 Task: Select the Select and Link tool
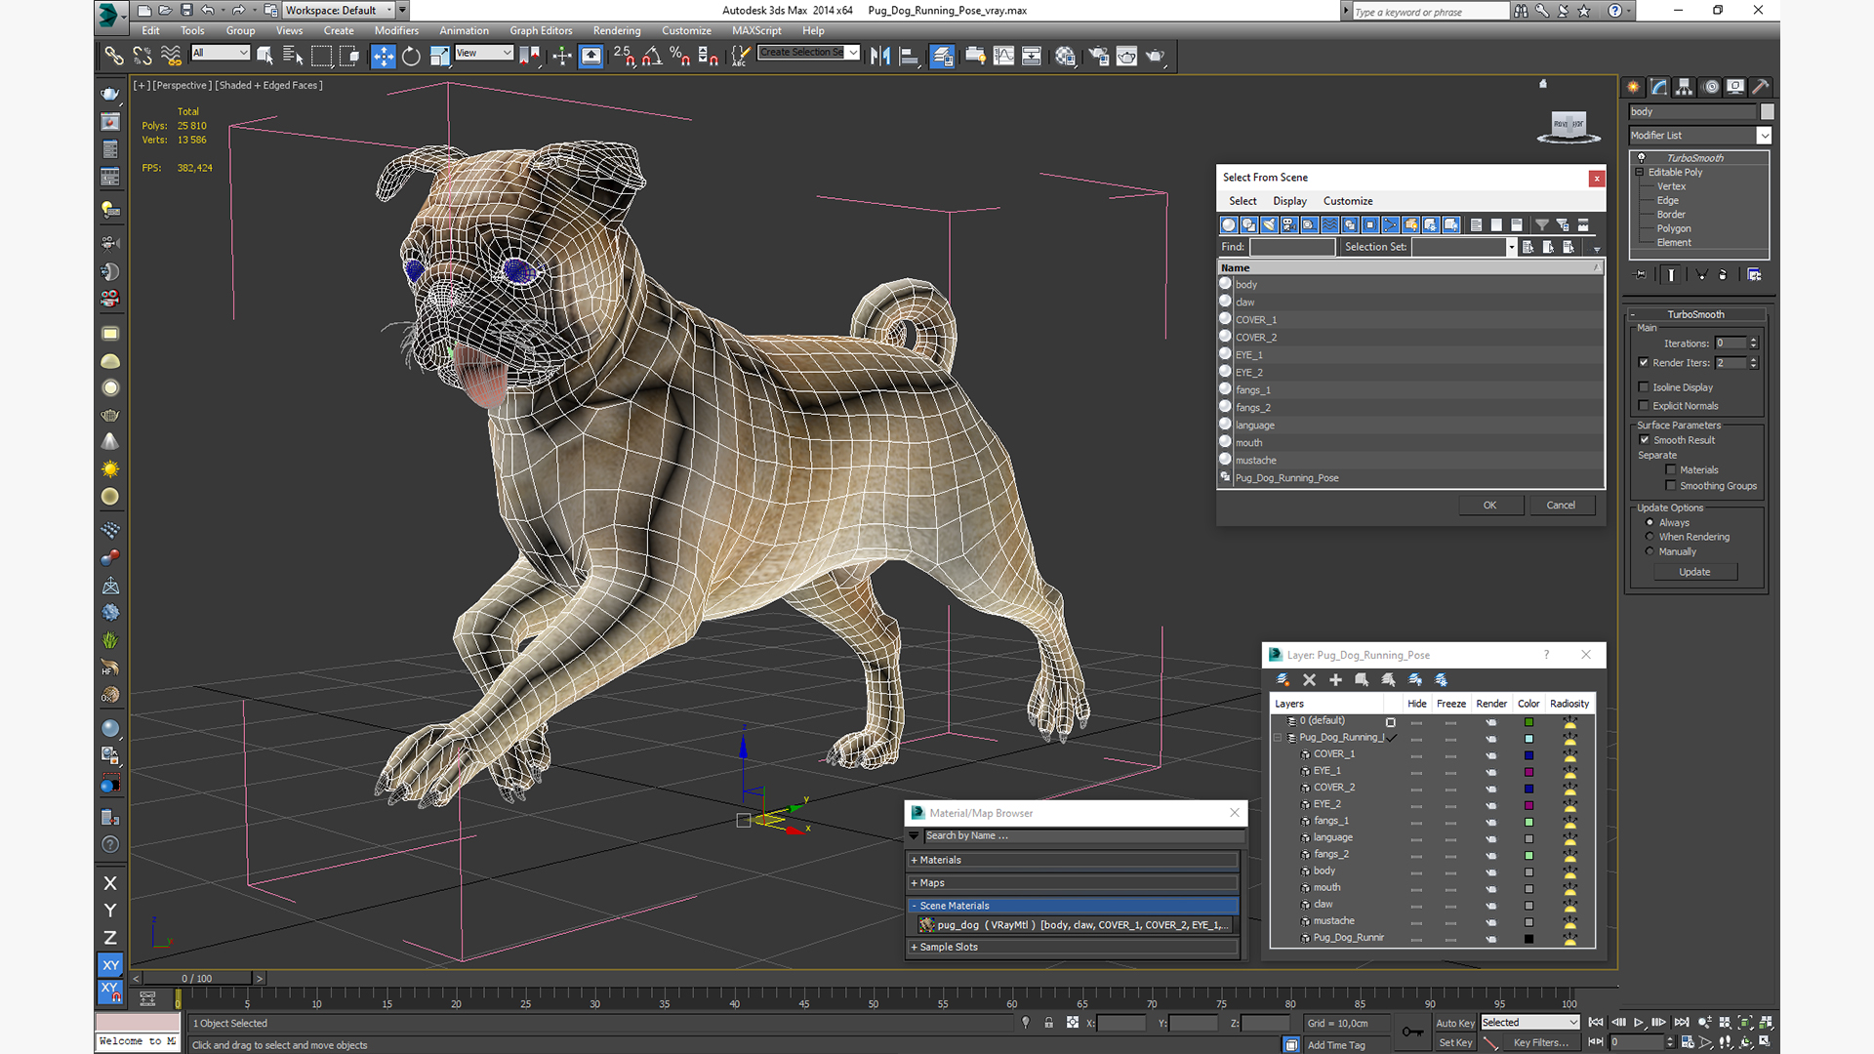[114, 56]
